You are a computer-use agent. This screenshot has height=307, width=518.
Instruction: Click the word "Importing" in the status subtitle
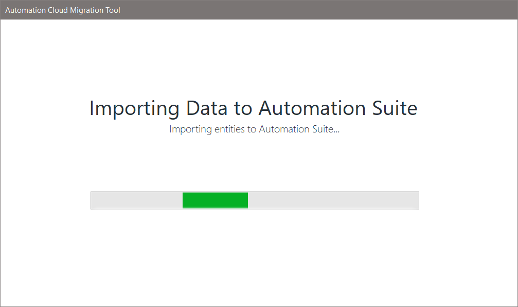pyautogui.click(x=189, y=129)
